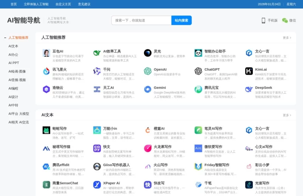The height and width of the screenshot is (196, 303).
Task: Open the 火龙果写作 pink icon
Action: click(x=148, y=149)
